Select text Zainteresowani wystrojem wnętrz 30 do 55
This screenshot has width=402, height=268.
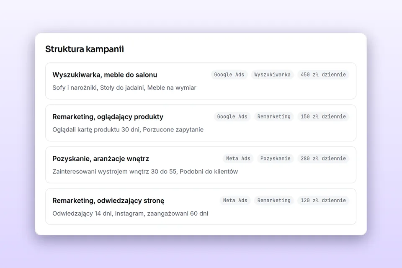(114, 172)
